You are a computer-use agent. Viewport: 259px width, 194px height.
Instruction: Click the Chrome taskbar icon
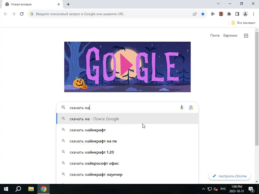point(44,189)
